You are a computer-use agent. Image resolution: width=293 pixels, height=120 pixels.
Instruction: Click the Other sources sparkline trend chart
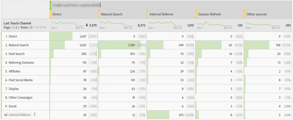coord(261,24)
